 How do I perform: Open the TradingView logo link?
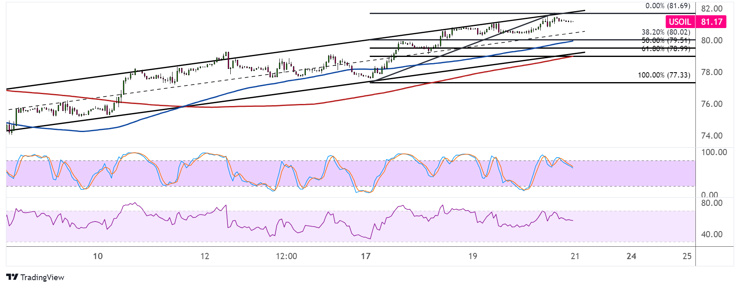pos(35,277)
